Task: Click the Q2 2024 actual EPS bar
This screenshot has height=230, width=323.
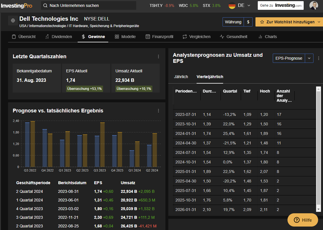Action: [155, 150]
